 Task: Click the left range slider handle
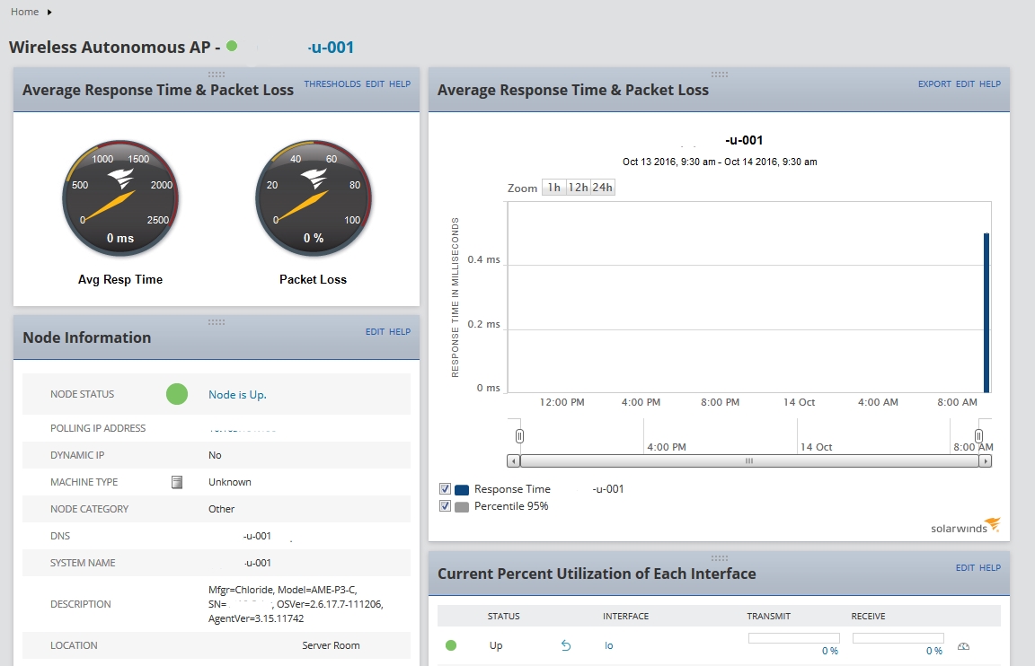coord(519,436)
